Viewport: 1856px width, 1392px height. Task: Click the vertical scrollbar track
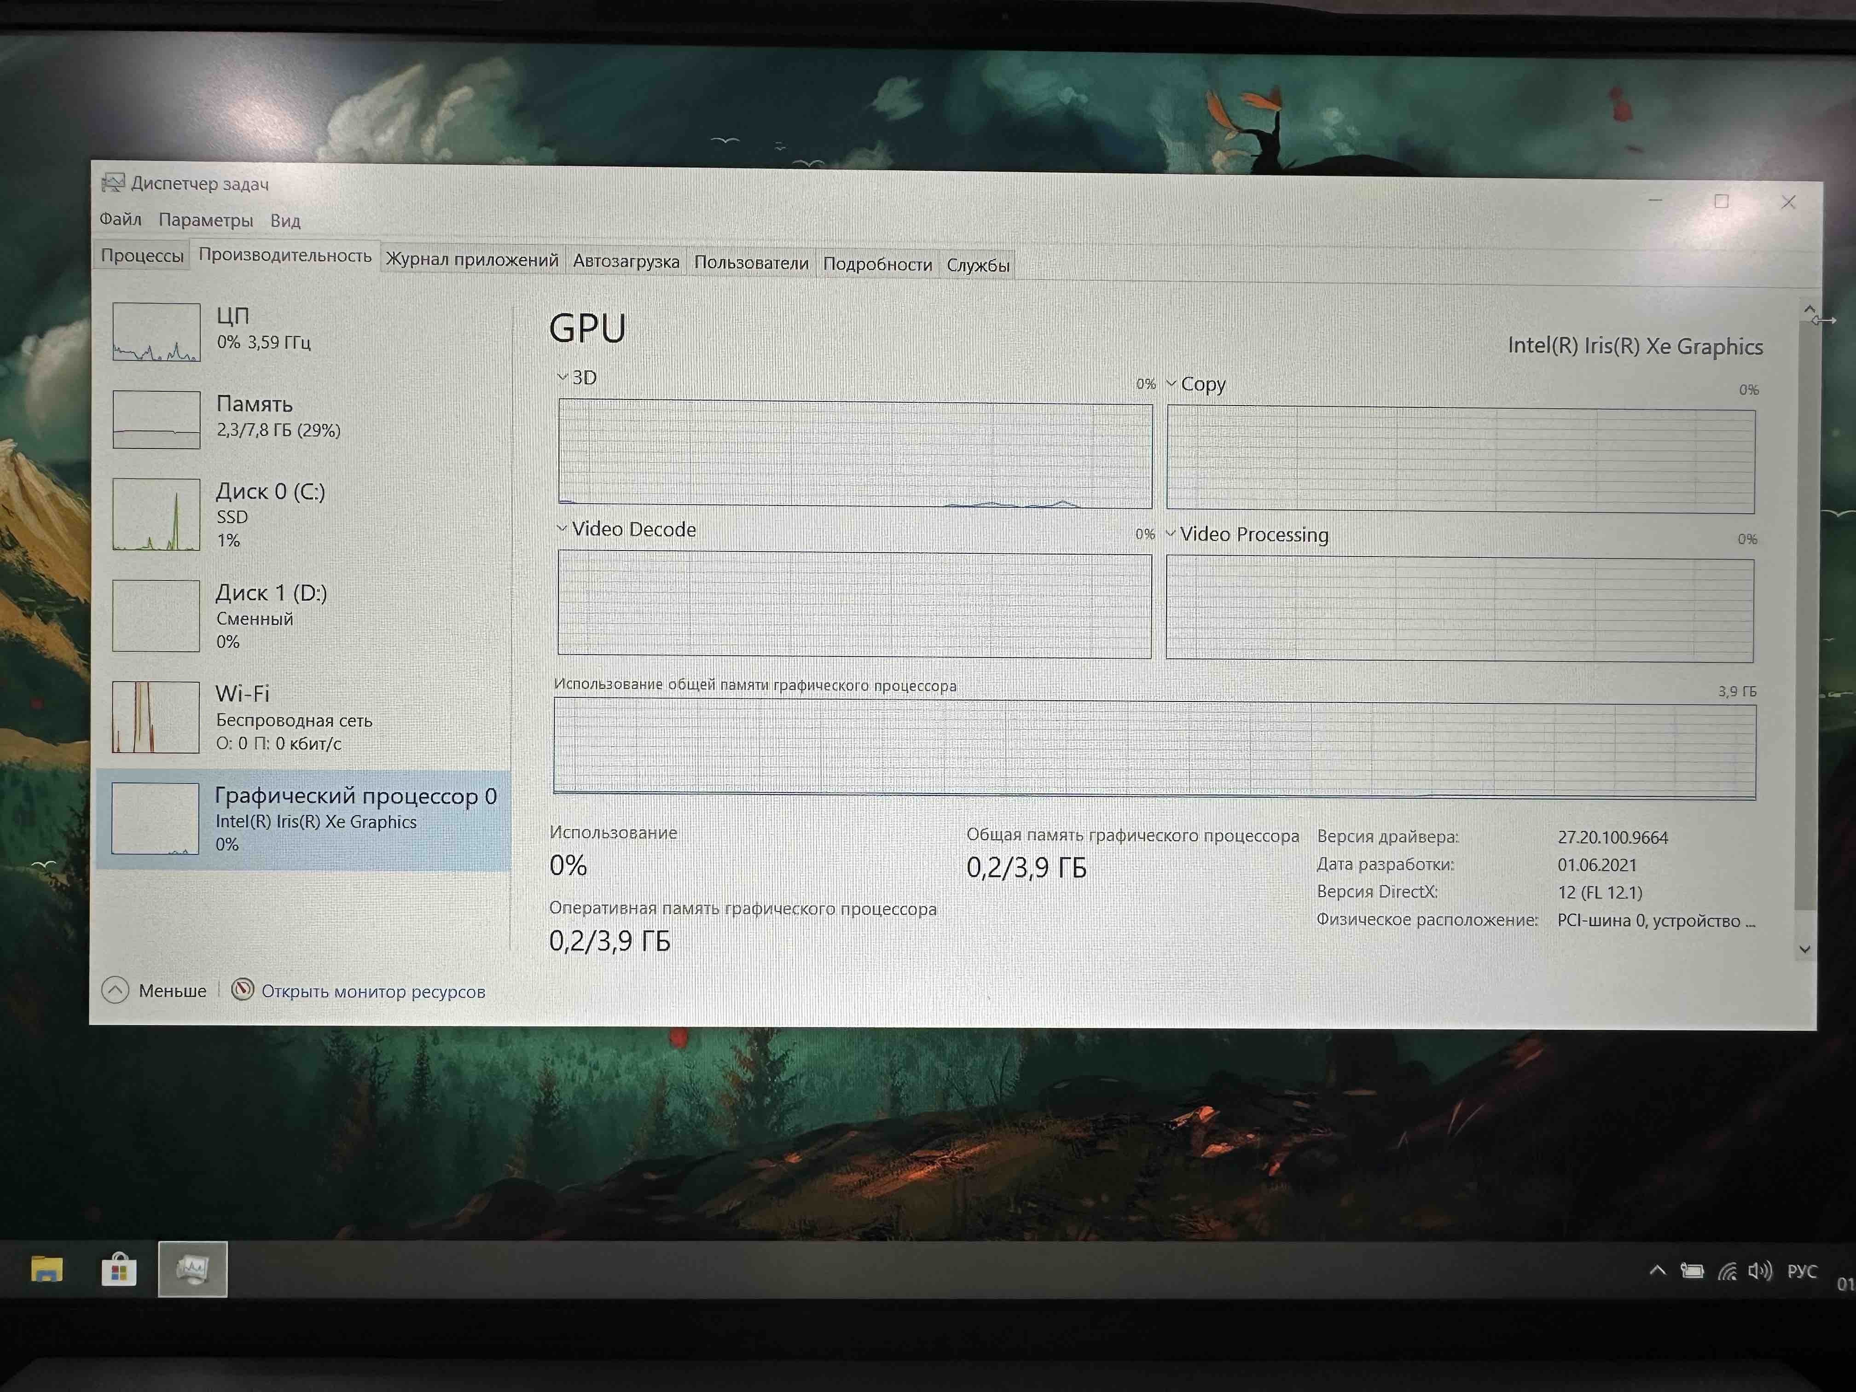(1806, 616)
